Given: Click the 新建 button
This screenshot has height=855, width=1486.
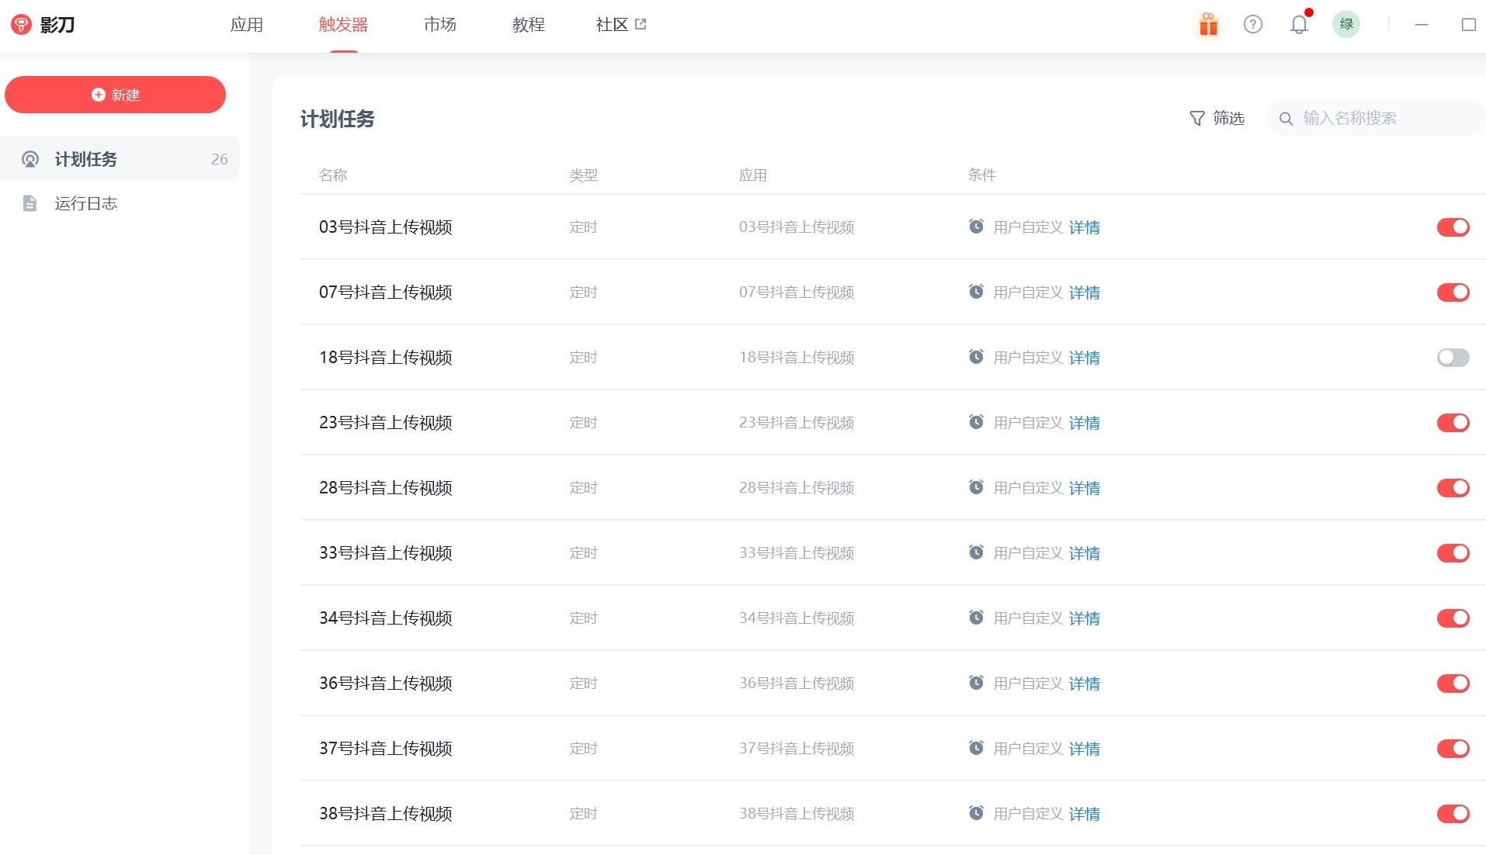Looking at the screenshot, I should [x=116, y=95].
